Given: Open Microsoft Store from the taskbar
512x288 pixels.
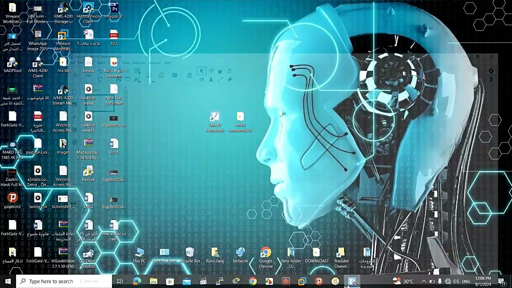Looking at the screenshot, I should (x=170, y=281).
